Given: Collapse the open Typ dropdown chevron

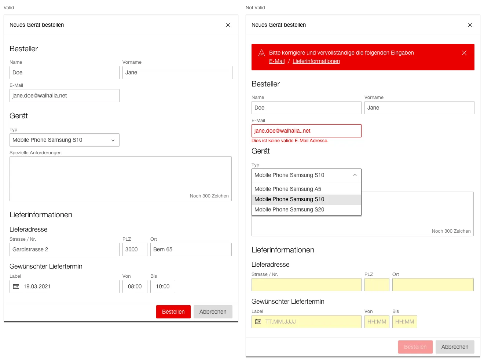Looking at the screenshot, I should [x=355, y=175].
